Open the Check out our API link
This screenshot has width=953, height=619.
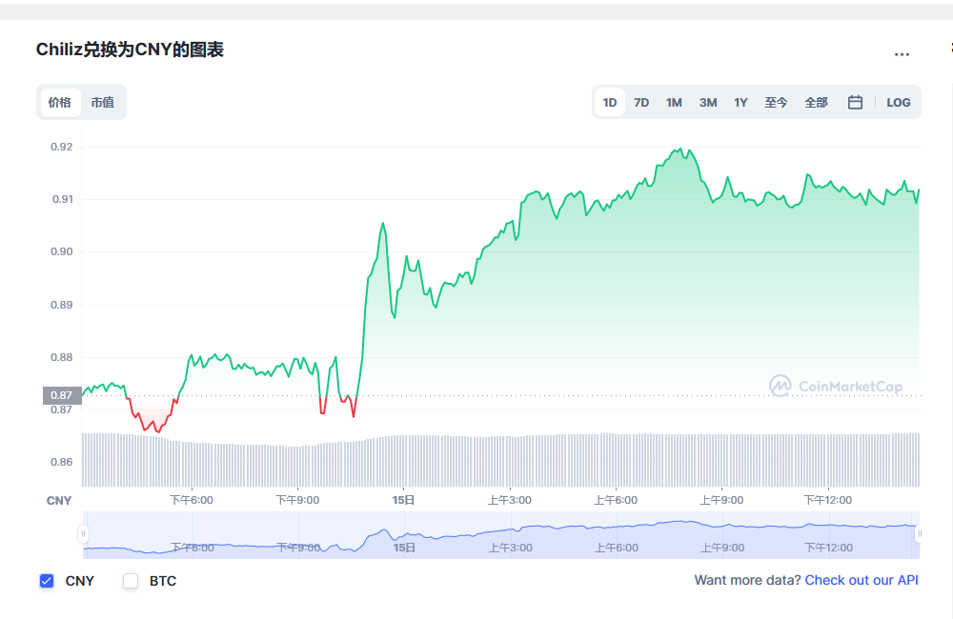click(x=862, y=580)
